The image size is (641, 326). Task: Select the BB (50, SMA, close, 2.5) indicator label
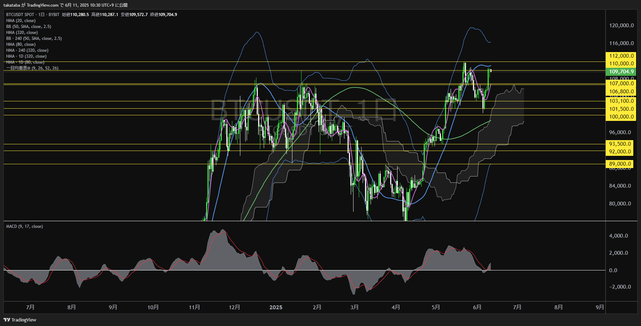29,27
